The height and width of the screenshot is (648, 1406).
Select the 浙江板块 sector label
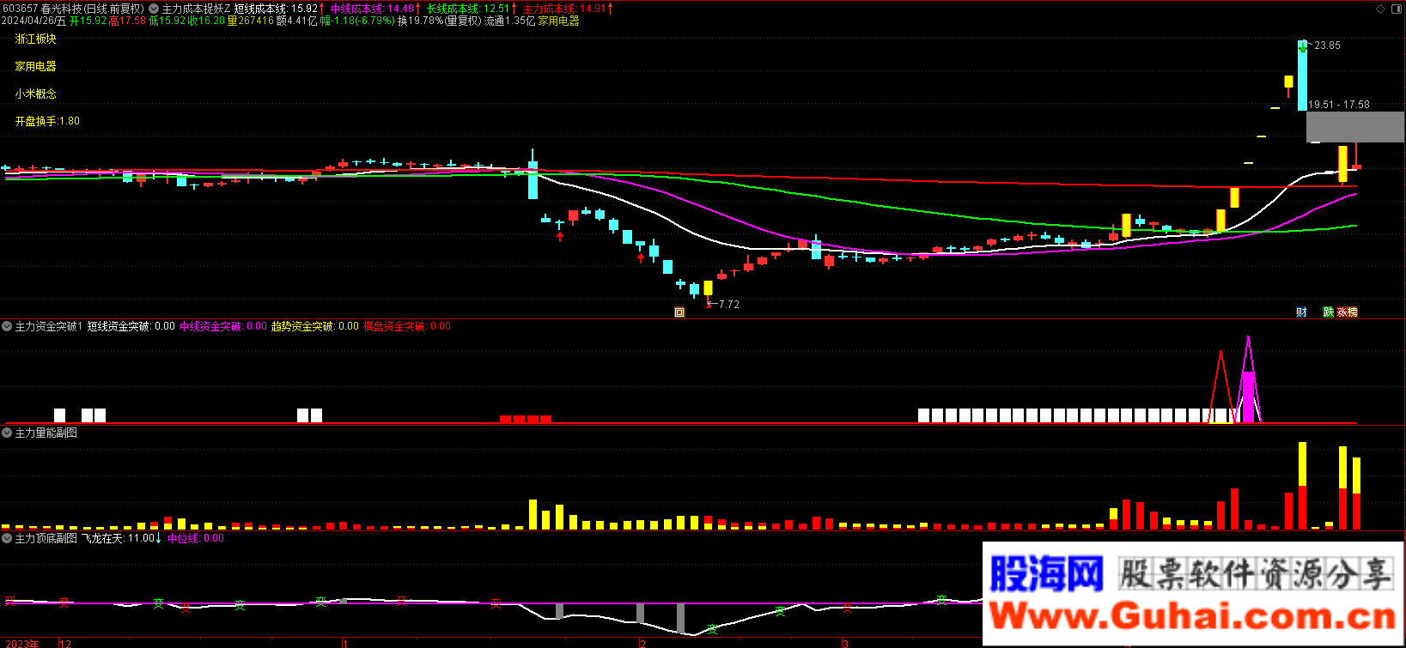[35, 39]
